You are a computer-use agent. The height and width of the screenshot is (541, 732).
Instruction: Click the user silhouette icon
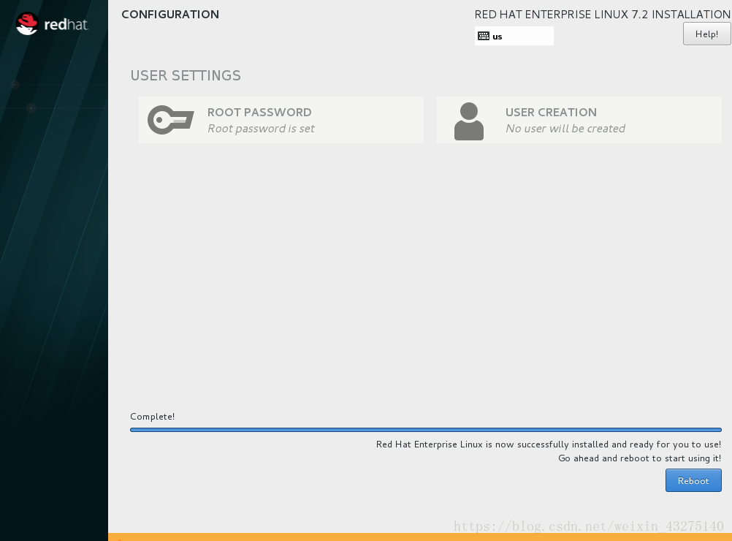click(x=469, y=121)
